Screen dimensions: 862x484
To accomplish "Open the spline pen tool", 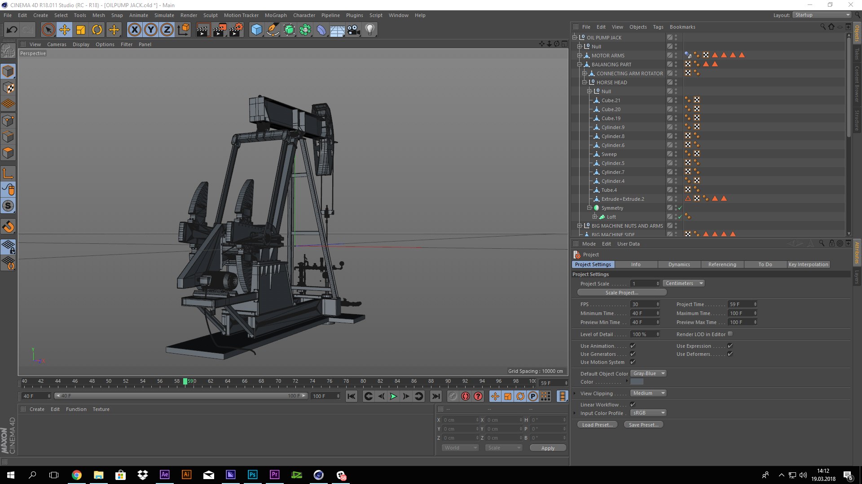I will click(x=273, y=30).
